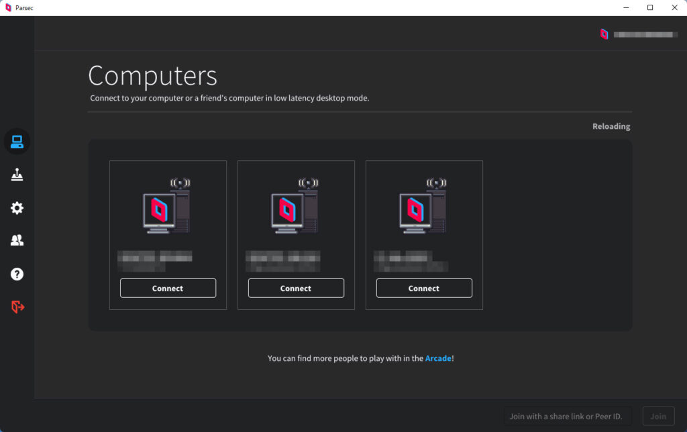Image resolution: width=687 pixels, height=432 pixels.
Task: Open the Friends icon in the sidebar
Action: tap(17, 241)
